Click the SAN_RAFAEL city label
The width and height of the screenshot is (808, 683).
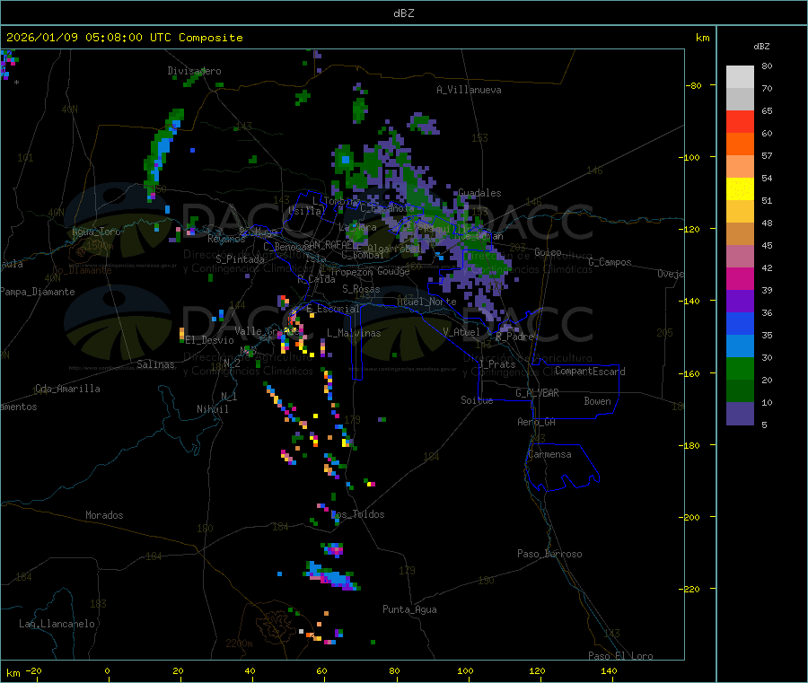click(329, 244)
